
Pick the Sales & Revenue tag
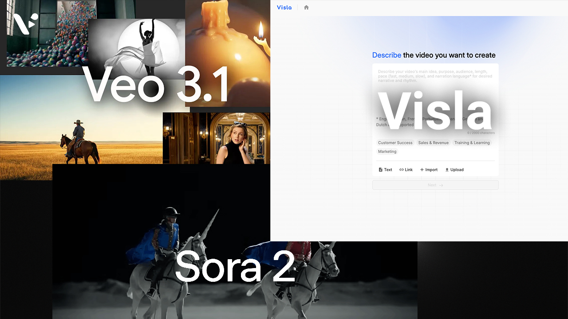tap(433, 143)
